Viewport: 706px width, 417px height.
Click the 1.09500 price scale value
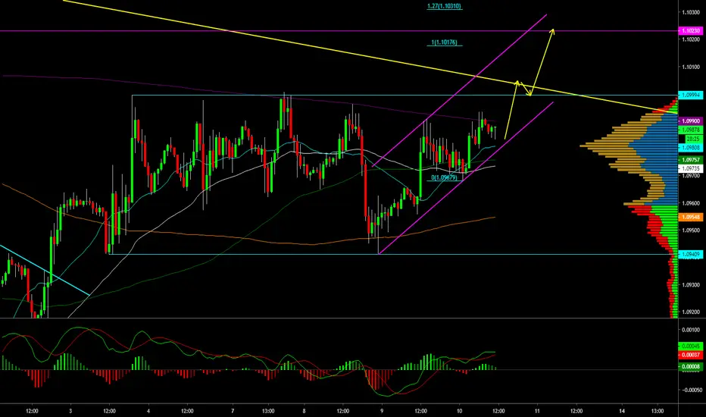point(691,230)
